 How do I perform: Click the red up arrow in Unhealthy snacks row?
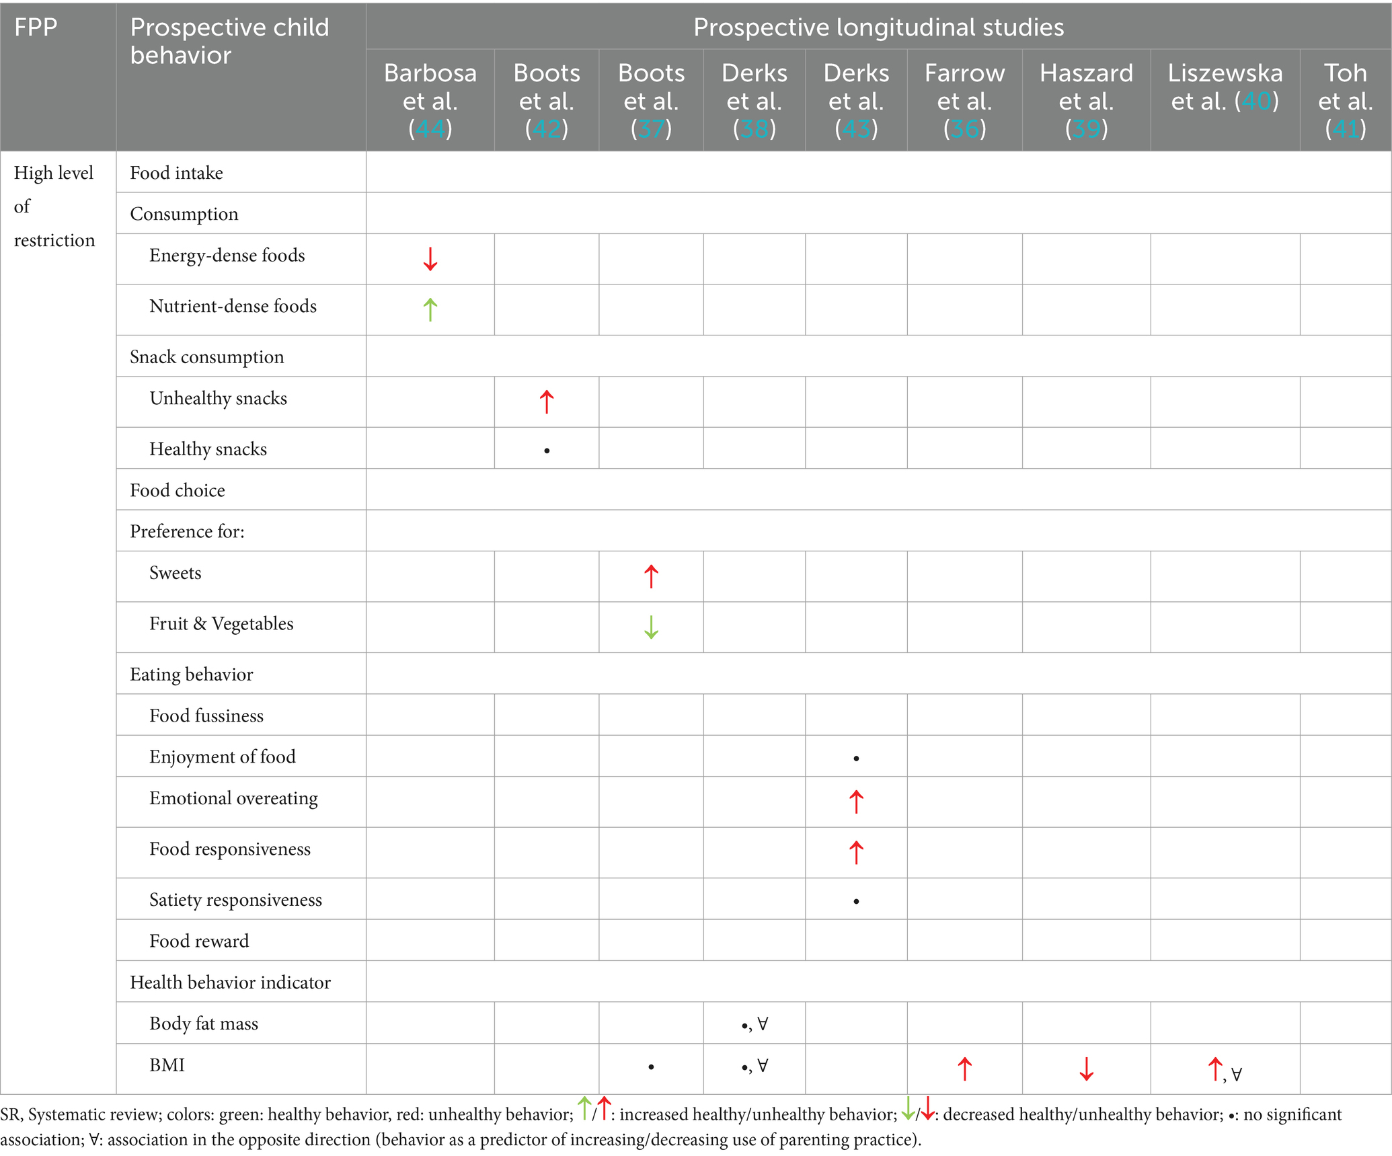(x=547, y=401)
